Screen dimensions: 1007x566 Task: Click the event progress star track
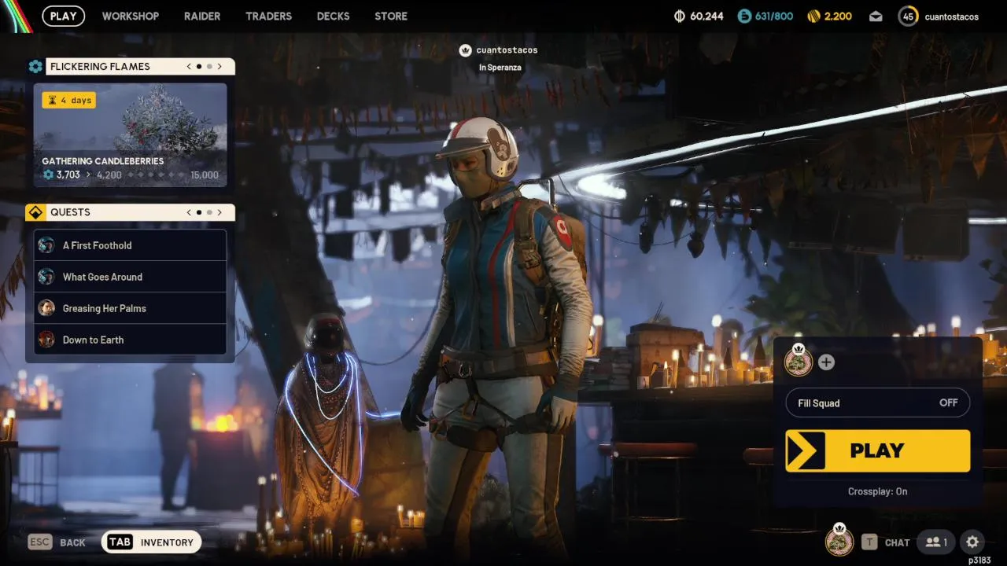(x=156, y=175)
